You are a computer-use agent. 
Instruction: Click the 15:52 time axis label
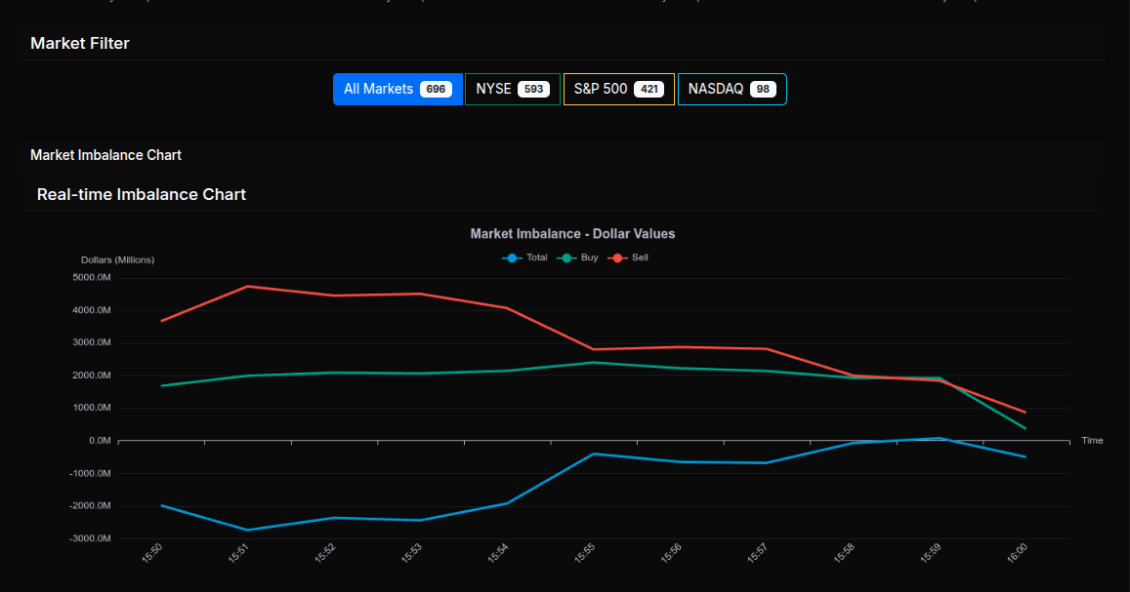click(x=325, y=554)
